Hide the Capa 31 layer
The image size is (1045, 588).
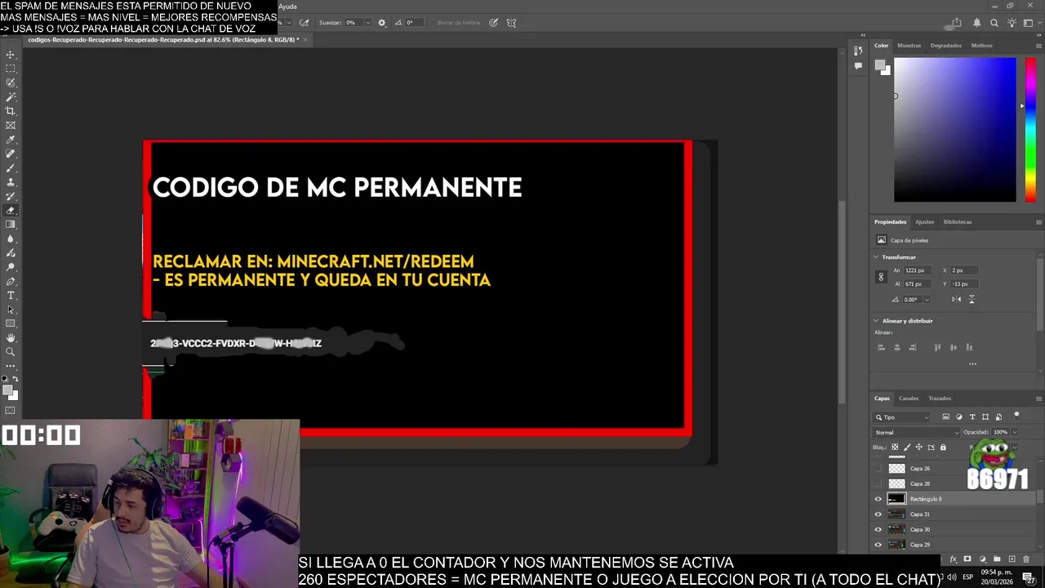(878, 514)
